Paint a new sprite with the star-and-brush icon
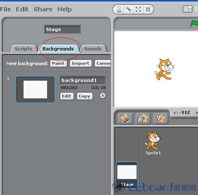Viewport: 198px width, 195px height. pos(125,119)
